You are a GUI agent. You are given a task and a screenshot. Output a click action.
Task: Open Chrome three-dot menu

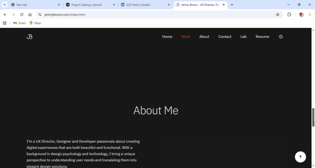coord(310,15)
